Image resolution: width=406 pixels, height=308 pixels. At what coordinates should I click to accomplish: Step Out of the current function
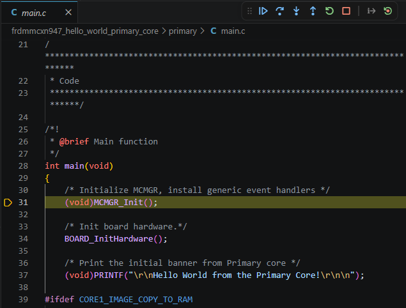coord(313,11)
